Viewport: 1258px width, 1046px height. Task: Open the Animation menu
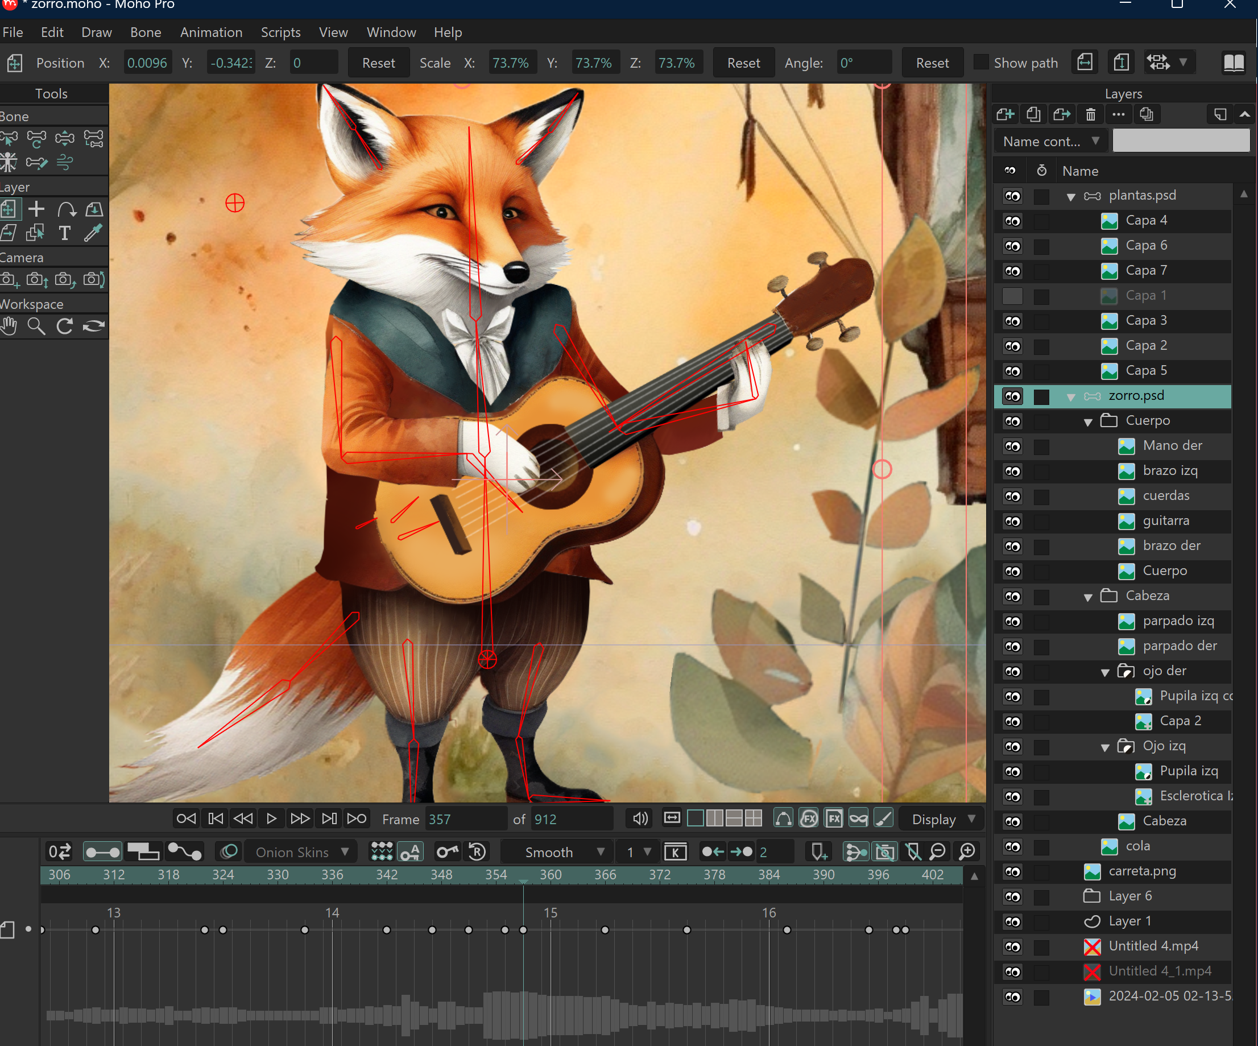211,32
